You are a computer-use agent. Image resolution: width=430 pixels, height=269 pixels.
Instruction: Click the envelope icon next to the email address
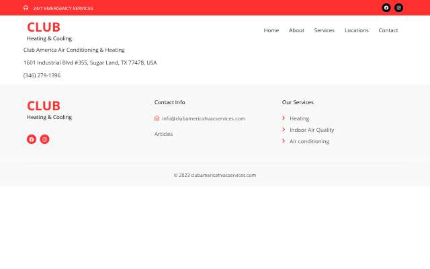pos(157,118)
